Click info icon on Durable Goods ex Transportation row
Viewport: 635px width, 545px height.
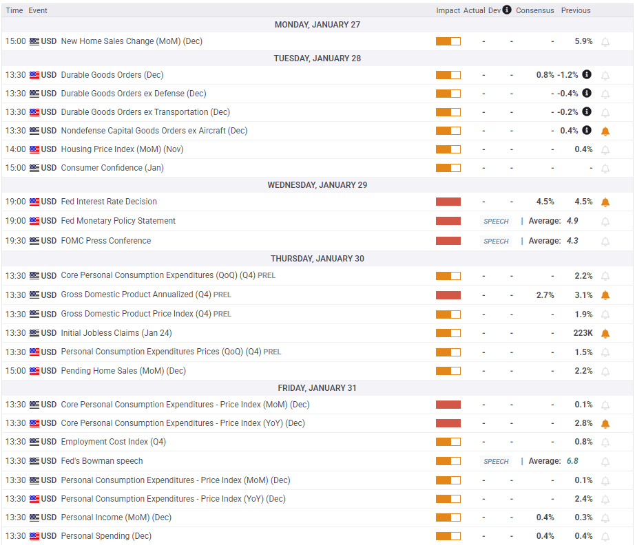pos(586,111)
